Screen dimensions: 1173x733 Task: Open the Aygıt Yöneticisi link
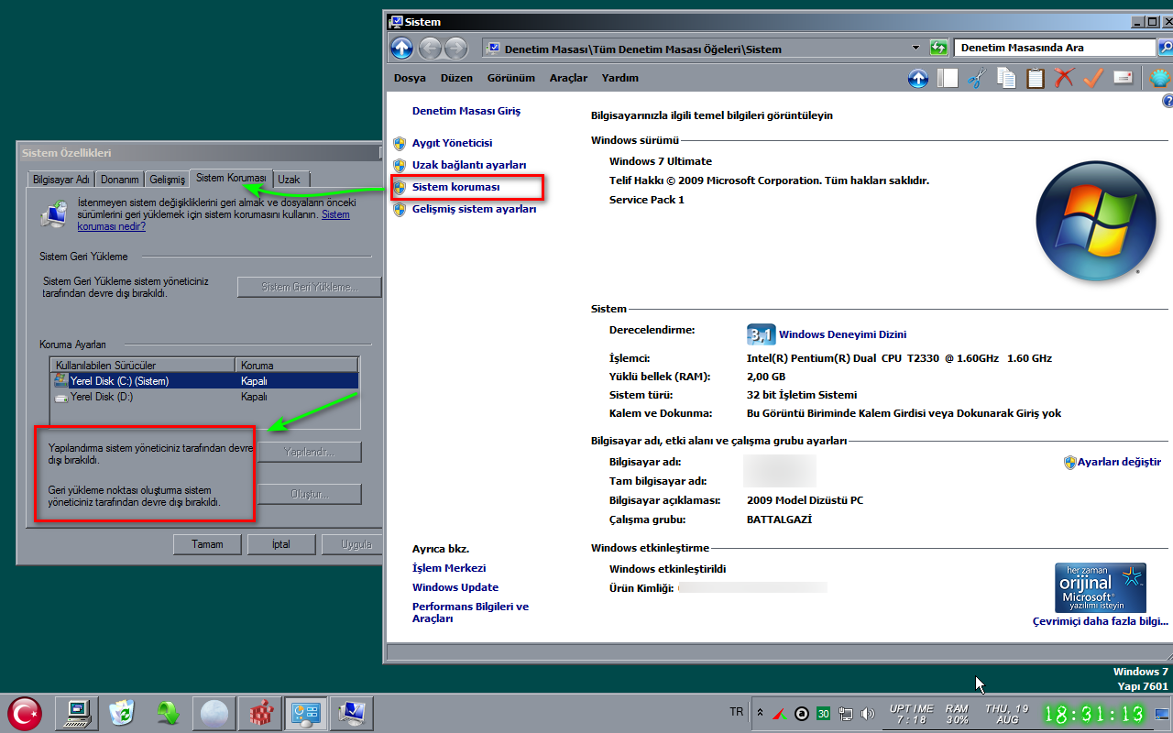(x=452, y=143)
